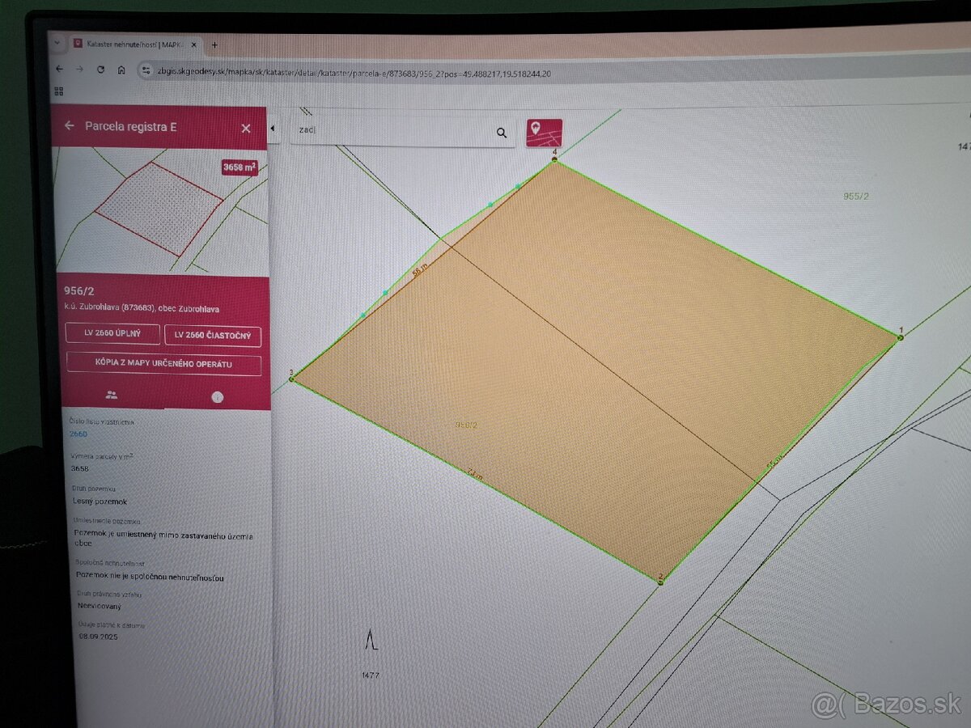Focus the map search input field
971x728 pixels.
coord(392,131)
